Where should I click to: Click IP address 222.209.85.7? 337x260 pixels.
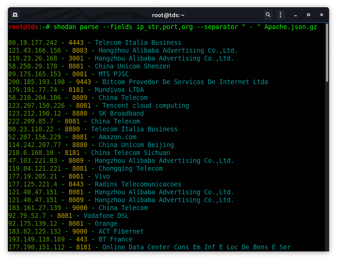point(31,121)
